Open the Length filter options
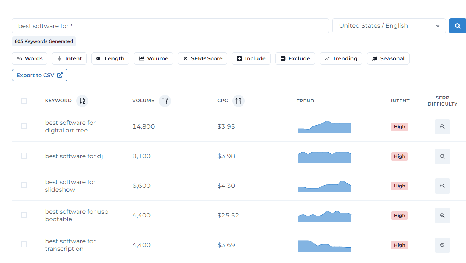 [110, 58]
